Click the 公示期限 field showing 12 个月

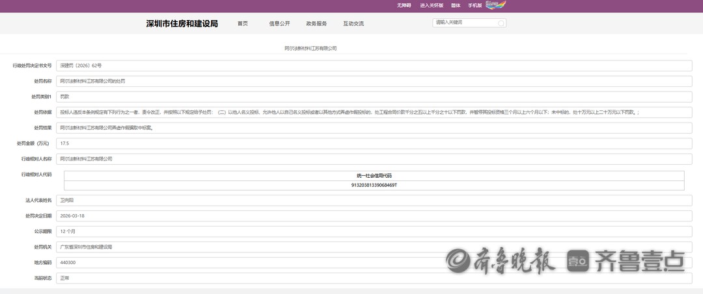click(x=374, y=232)
